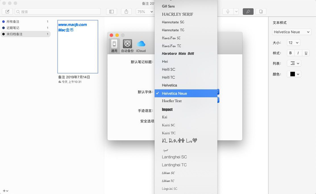The height and width of the screenshot is (194, 316).
Task: Click the copy pages icon in toolbar
Action: point(261,12)
